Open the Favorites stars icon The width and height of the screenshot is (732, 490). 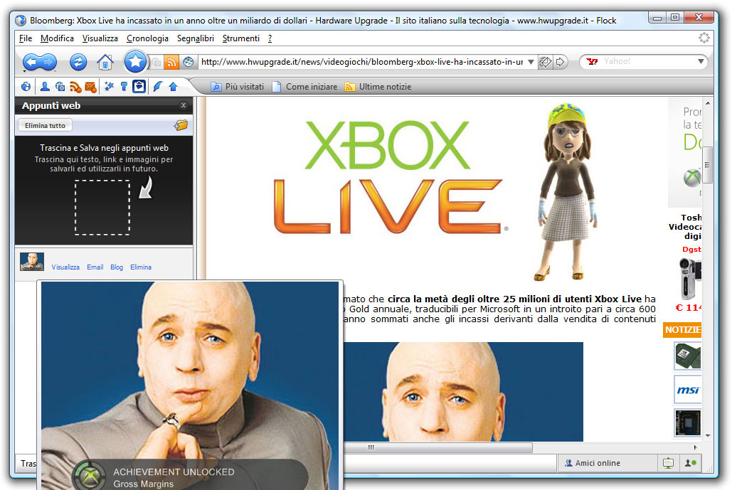tap(109, 86)
